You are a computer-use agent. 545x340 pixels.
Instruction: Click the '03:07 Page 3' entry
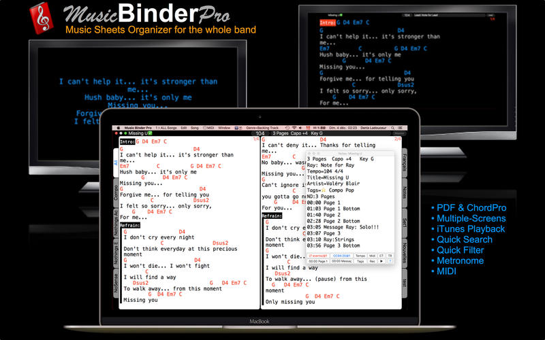point(324,233)
